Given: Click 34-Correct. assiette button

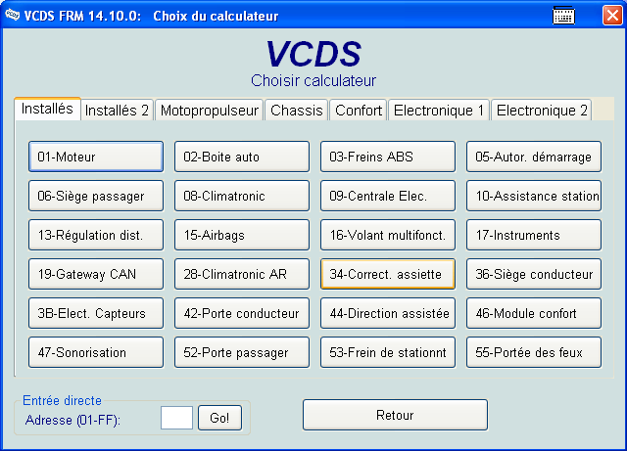Looking at the screenshot, I should [388, 274].
